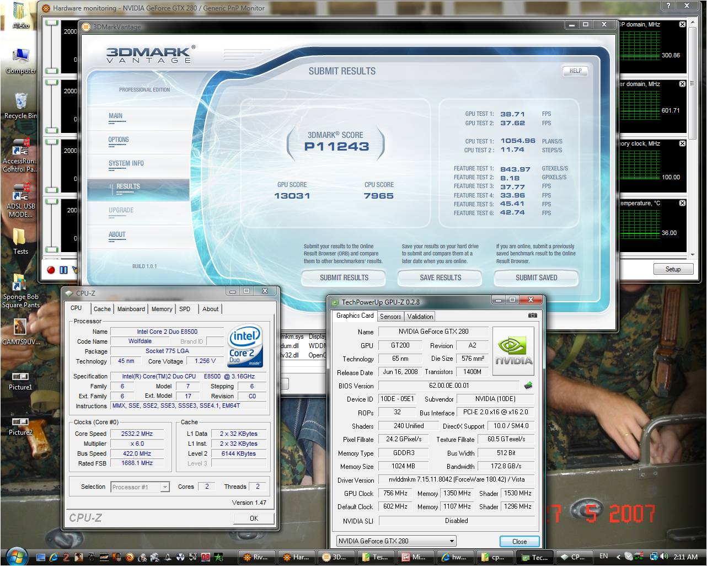This screenshot has height=566, width=707.
Task: Open OPTIONS in 3DMark Vantage menu
Action: (x=119, y=140)
